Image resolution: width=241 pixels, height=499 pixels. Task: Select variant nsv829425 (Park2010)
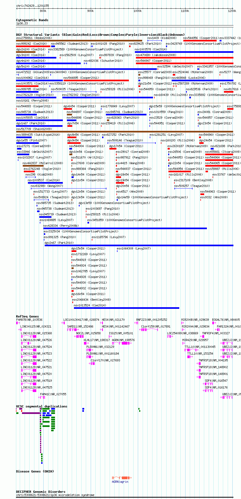point(145,44)
